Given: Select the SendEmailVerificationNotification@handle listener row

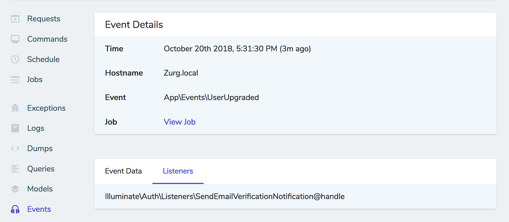Looking at the screenshot, I should tap(225, 196).
